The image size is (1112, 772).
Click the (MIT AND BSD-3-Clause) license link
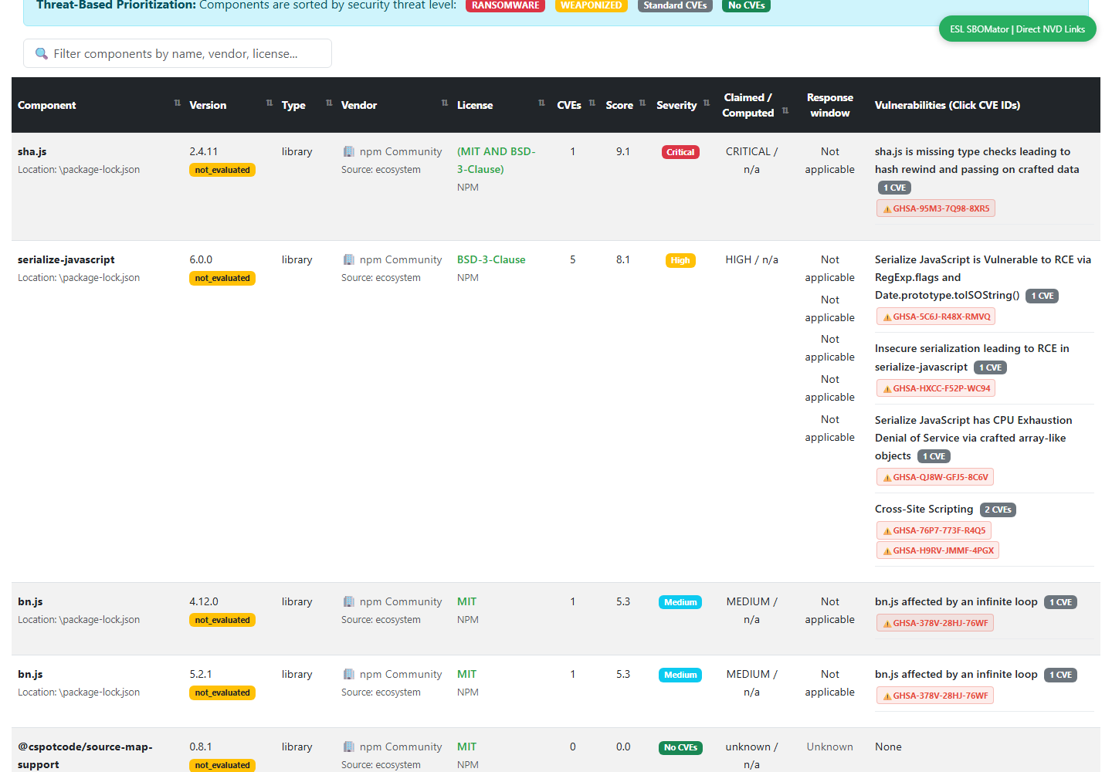pos(496,160)
